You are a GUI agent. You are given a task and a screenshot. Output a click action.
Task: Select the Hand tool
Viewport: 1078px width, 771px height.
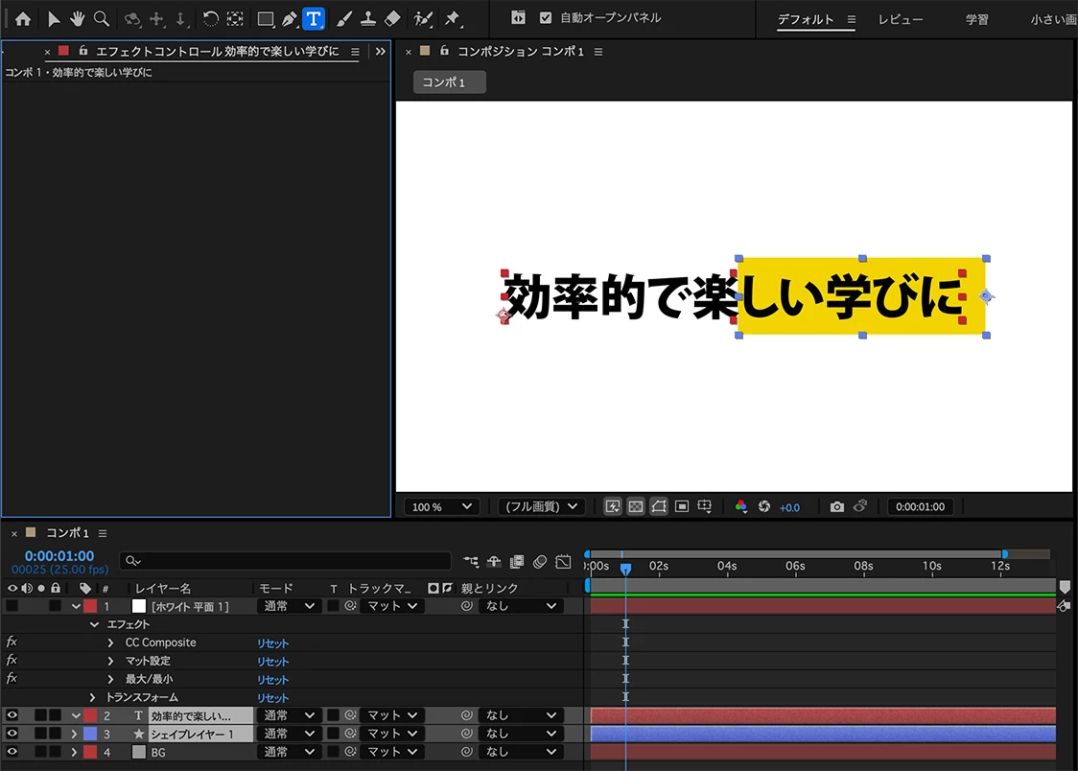pos(77,18)
